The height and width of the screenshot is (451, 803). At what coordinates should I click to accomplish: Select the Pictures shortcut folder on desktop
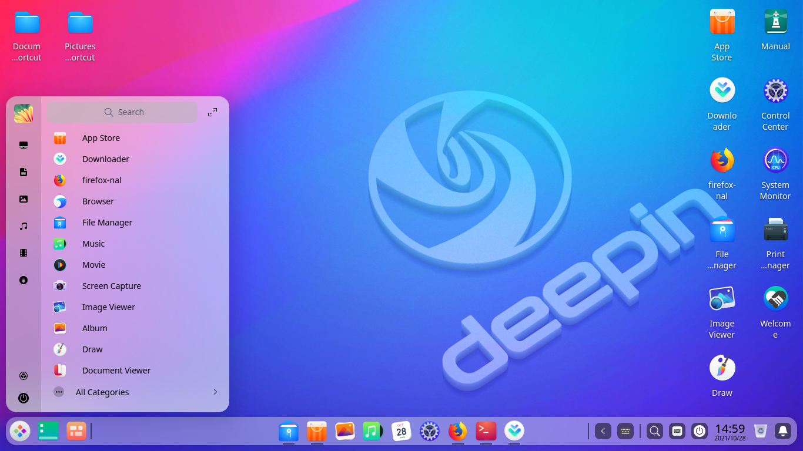80,36
